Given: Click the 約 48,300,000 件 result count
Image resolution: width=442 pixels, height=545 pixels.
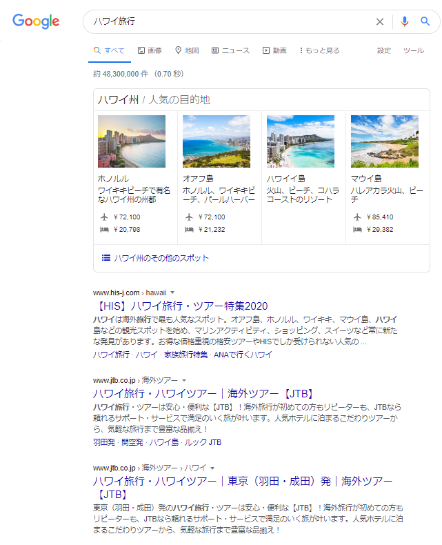Looking at the screenshot, I should 121,74.
